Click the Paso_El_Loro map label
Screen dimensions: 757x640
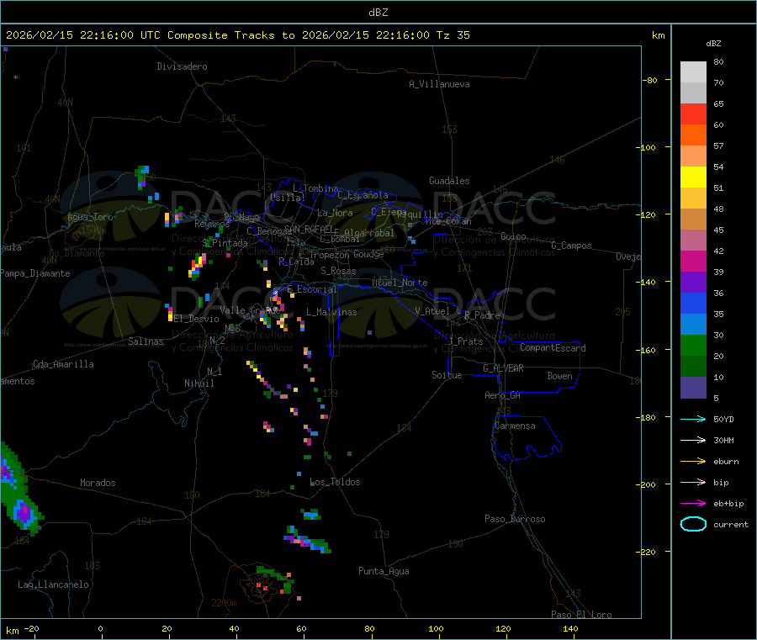[581, 615]
